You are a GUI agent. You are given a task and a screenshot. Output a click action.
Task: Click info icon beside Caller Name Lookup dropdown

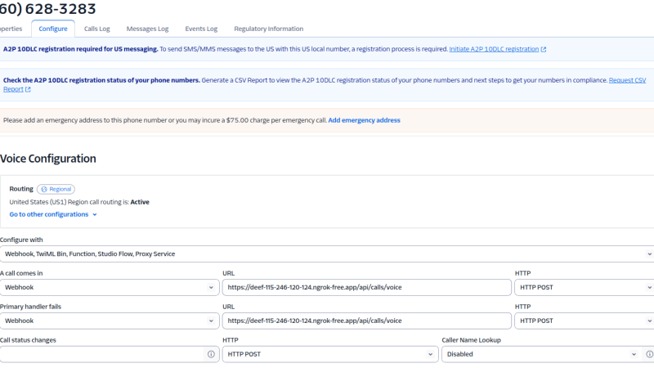pos(648,354)
